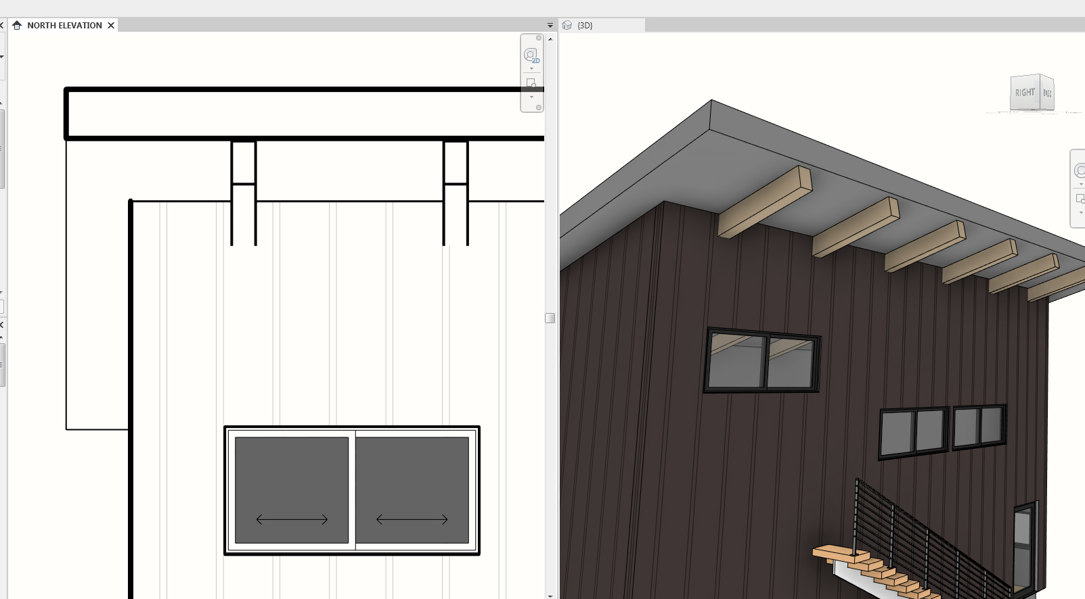Viewport: 1085px width, 599px height.
Task: Click the house icon on the {3D} tab
Action: tap(567, 25)
